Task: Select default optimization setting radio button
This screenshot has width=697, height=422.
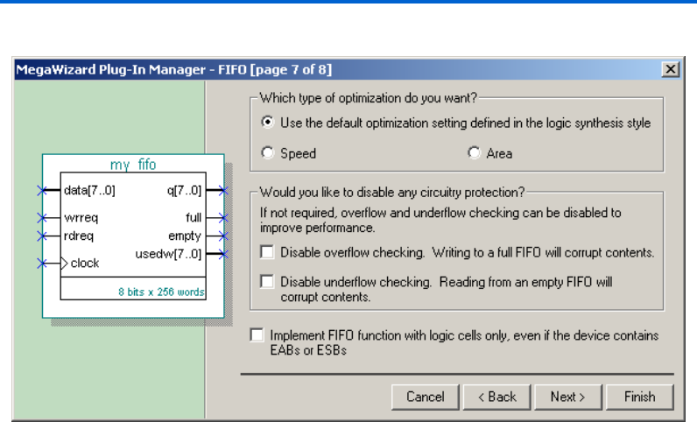Action: pos(268,123)
